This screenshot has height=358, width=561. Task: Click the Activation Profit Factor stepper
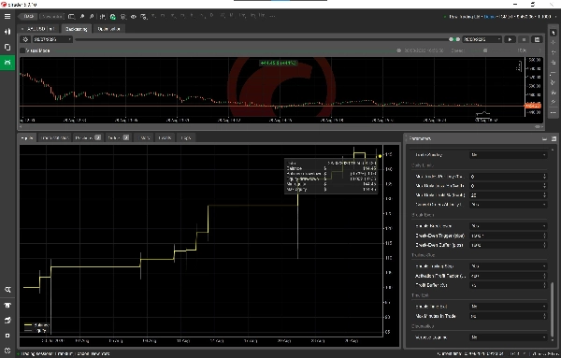tap(544, 276)
